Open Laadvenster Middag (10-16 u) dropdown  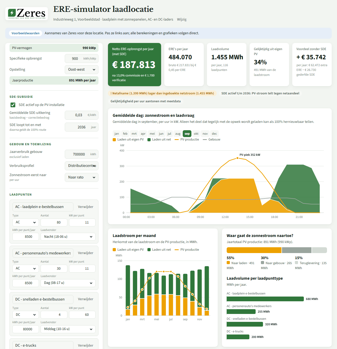pyautogui.click(x=68, y=329)
